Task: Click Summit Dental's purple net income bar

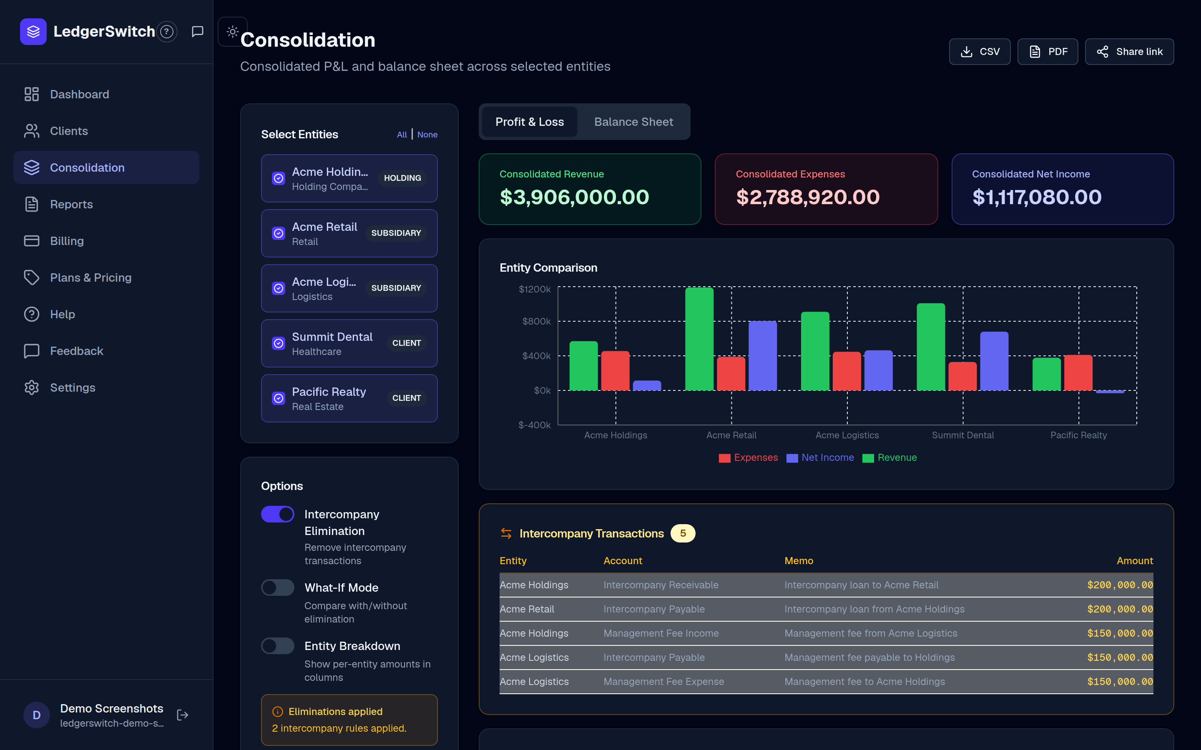Action: point(994,361)
